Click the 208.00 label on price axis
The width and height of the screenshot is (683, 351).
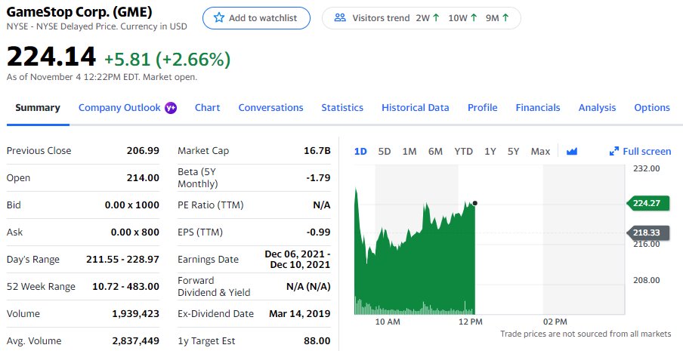pyautogui.click(x=647, y=280)
